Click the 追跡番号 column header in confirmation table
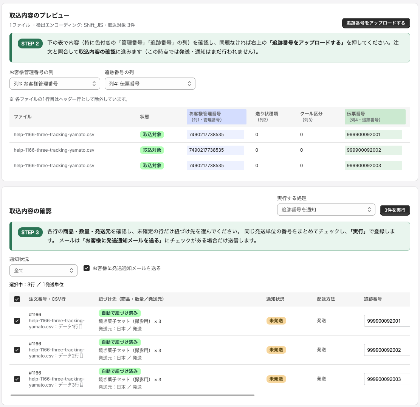420x407 pixels. click(x=373, y=299)
